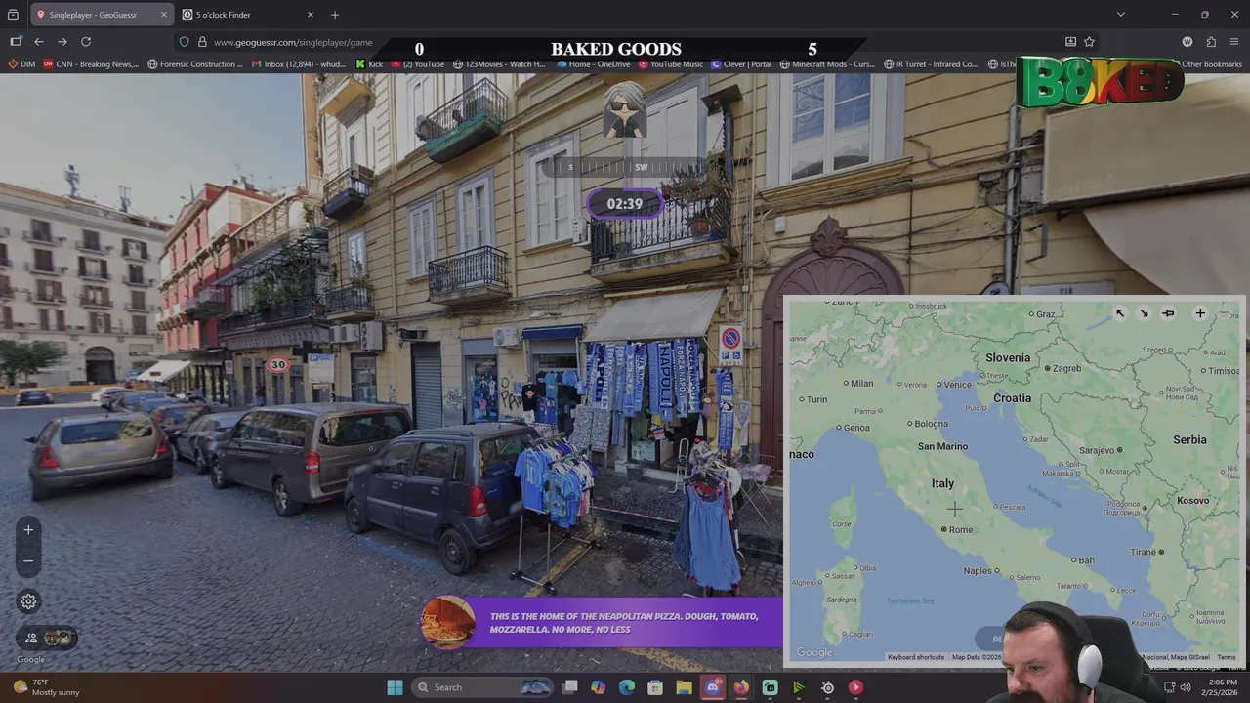Click the Windows Start button
The image size is (1250, 703).
(395, 687)
